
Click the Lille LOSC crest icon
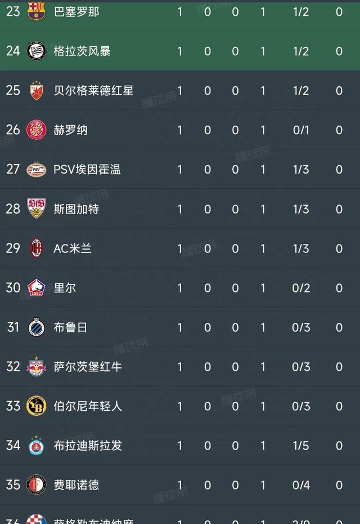pyautogui.click(x=37, y=288)
